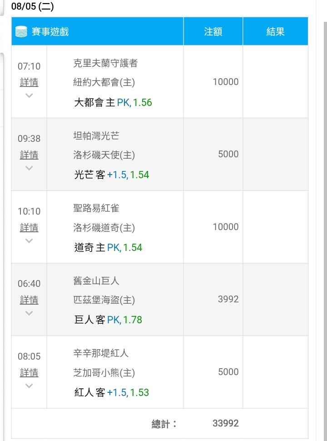This screenshot has height=441, width=327.
Task: Open 詳情 link for 06:40 game
Action: (29, 300)
